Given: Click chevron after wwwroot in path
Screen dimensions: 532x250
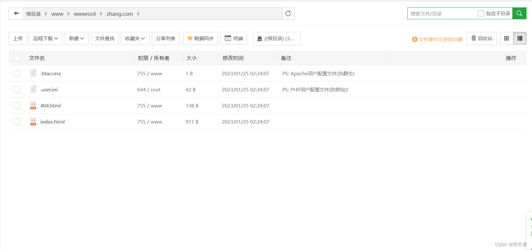Looking at the screenshot, I should (x=101, y=14).
